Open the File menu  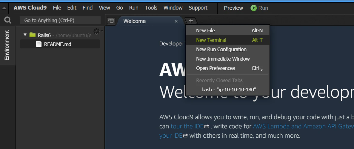point(57,8)
